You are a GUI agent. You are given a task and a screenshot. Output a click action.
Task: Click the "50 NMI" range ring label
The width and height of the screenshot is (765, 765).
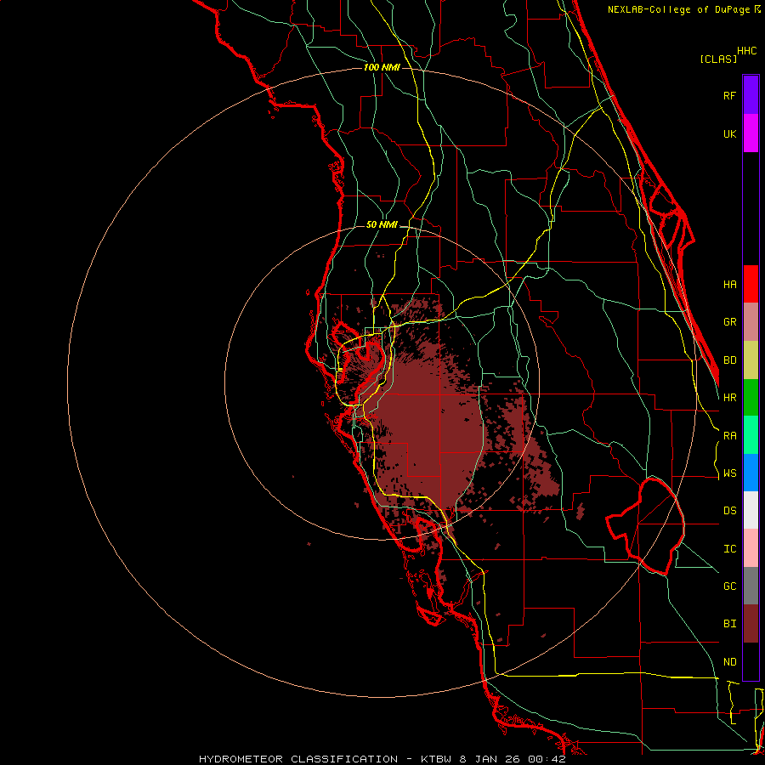click(382, 224)
